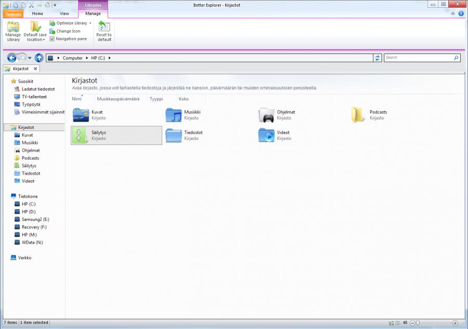Expand the Optimize Library dropdown
The image size is (468, 329).
click(x=90, y=23)
